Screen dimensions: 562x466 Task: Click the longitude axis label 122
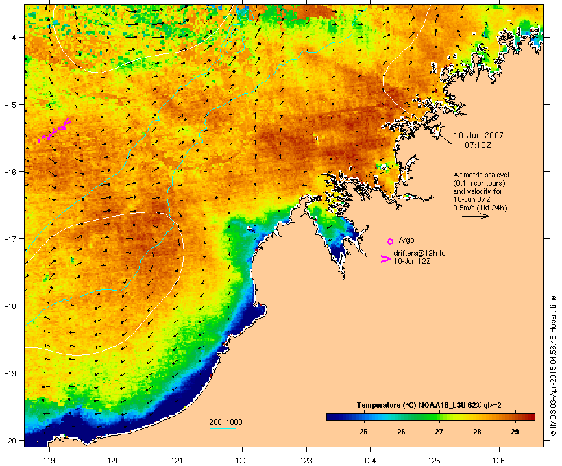pos(242,461)
